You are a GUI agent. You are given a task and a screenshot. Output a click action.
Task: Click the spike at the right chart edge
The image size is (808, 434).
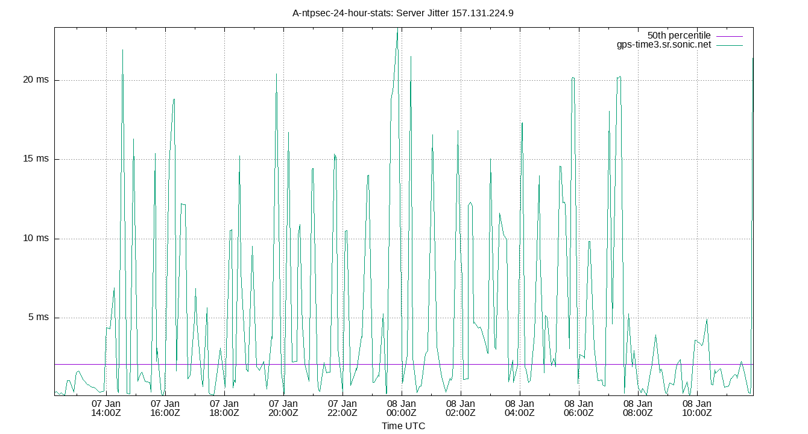(753, 121)
